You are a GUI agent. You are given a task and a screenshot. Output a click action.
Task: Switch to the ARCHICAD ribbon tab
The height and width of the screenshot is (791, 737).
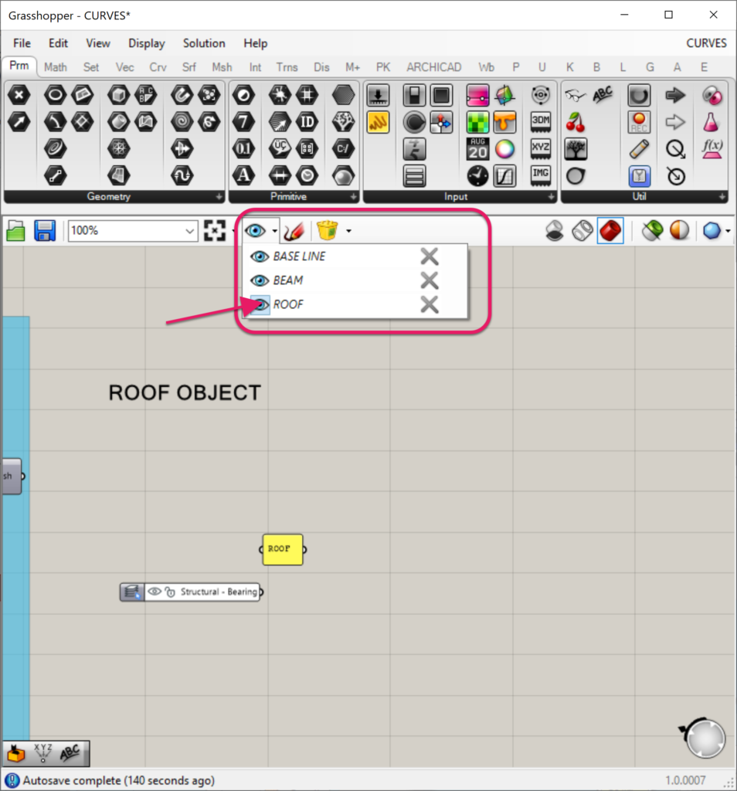[x=433, y=67]
